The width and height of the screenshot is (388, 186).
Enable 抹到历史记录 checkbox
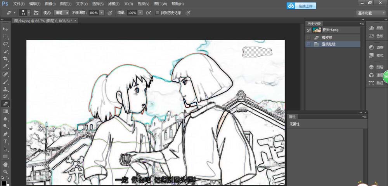click(157, 13)
